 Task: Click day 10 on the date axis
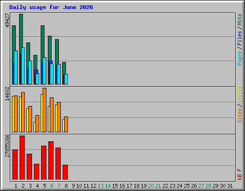pyautogui.click(x=79, y=186)
